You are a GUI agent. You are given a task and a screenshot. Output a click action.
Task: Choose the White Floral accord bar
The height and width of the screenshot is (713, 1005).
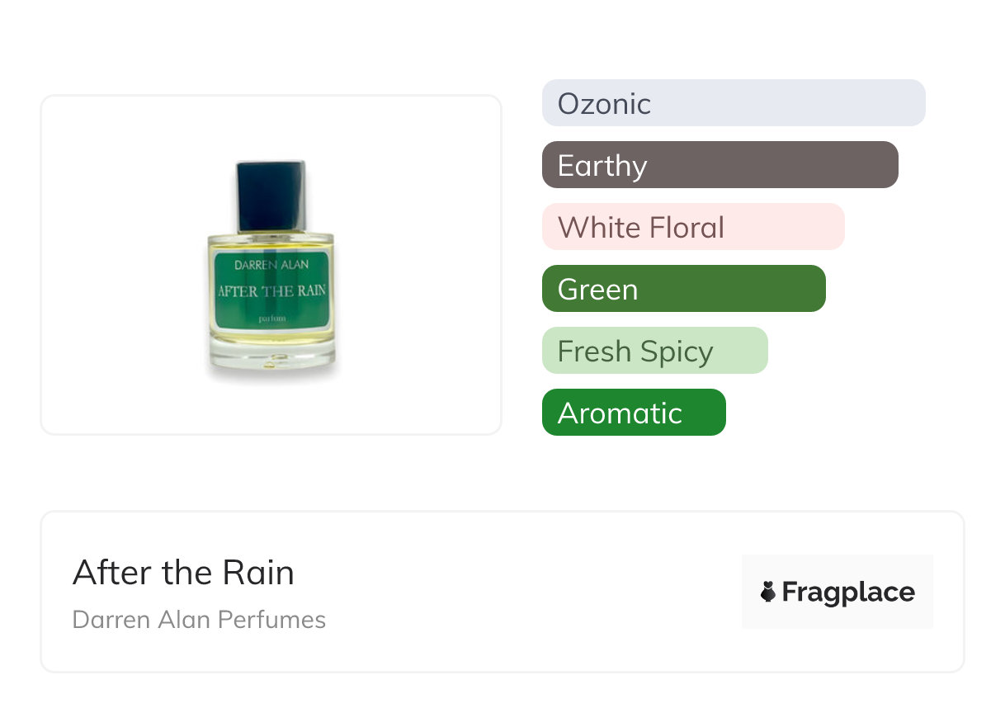(x=692, y=227)
